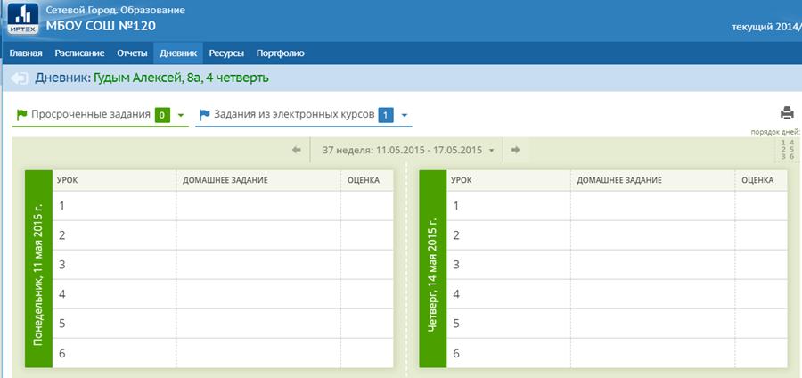Image resolution: width=802 pixels, height=378 pixels.
Task: Open the Портфолио menu item
Action: coord(281,53)
